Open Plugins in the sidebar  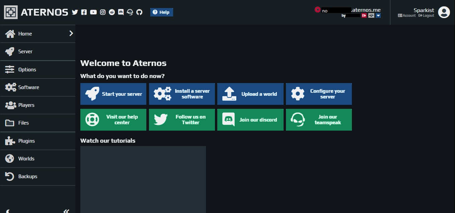point(37,141)
